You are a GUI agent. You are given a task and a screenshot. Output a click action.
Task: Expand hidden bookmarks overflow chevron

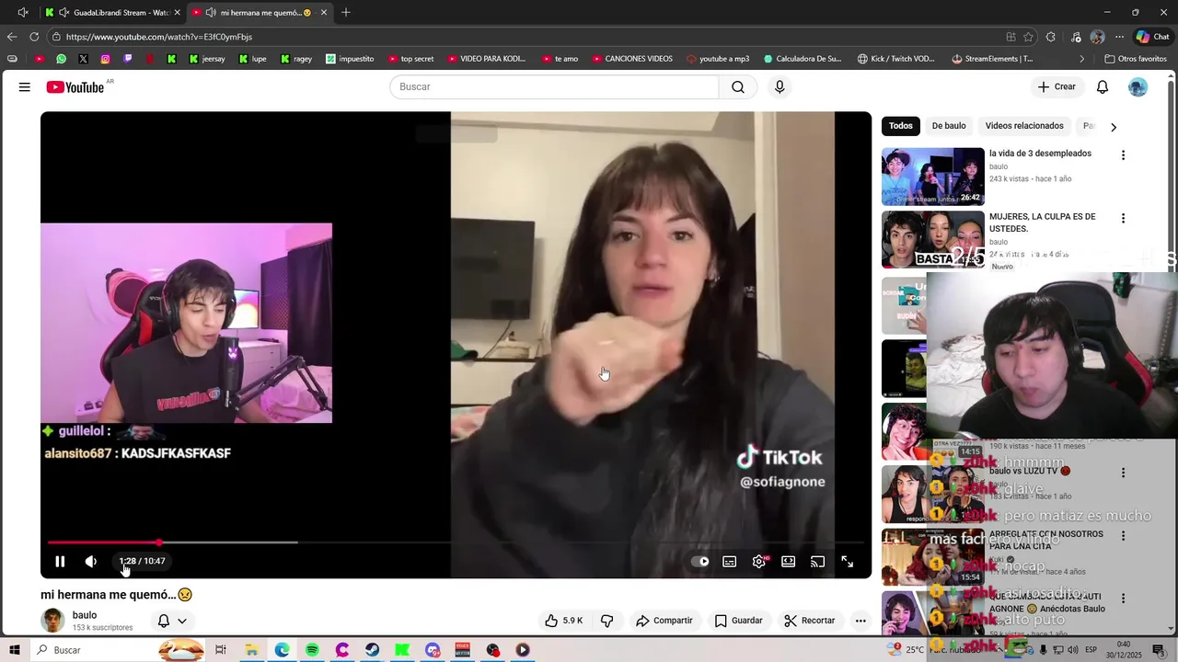coord(1082,59)
